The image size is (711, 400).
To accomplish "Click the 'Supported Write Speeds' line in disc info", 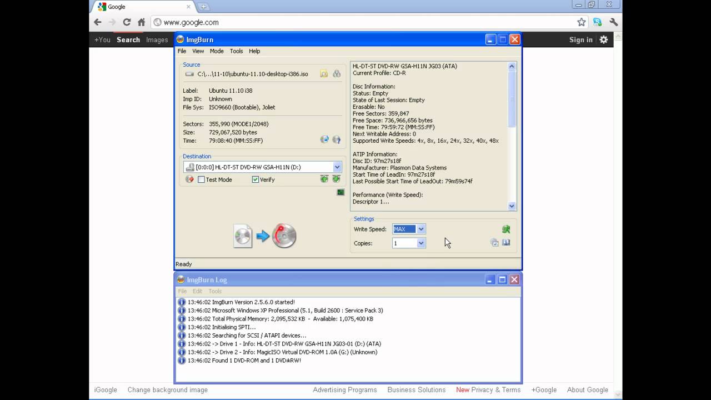I will pyautogui.click(x=425, y=141).
